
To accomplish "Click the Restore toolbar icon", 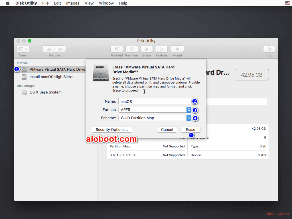I will coord(161,49).
